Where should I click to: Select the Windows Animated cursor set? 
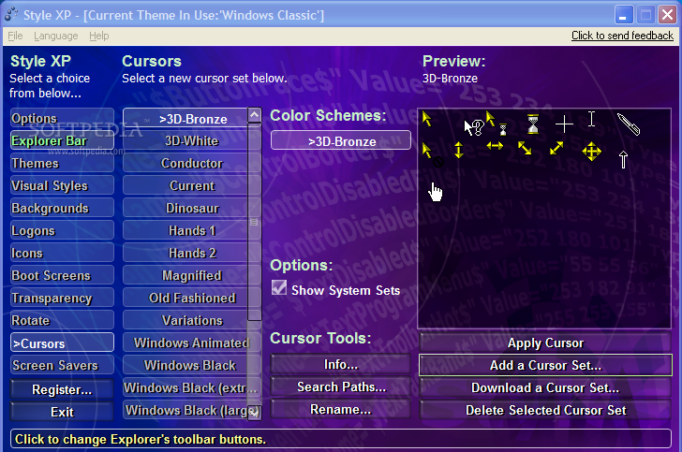point(185,343)
